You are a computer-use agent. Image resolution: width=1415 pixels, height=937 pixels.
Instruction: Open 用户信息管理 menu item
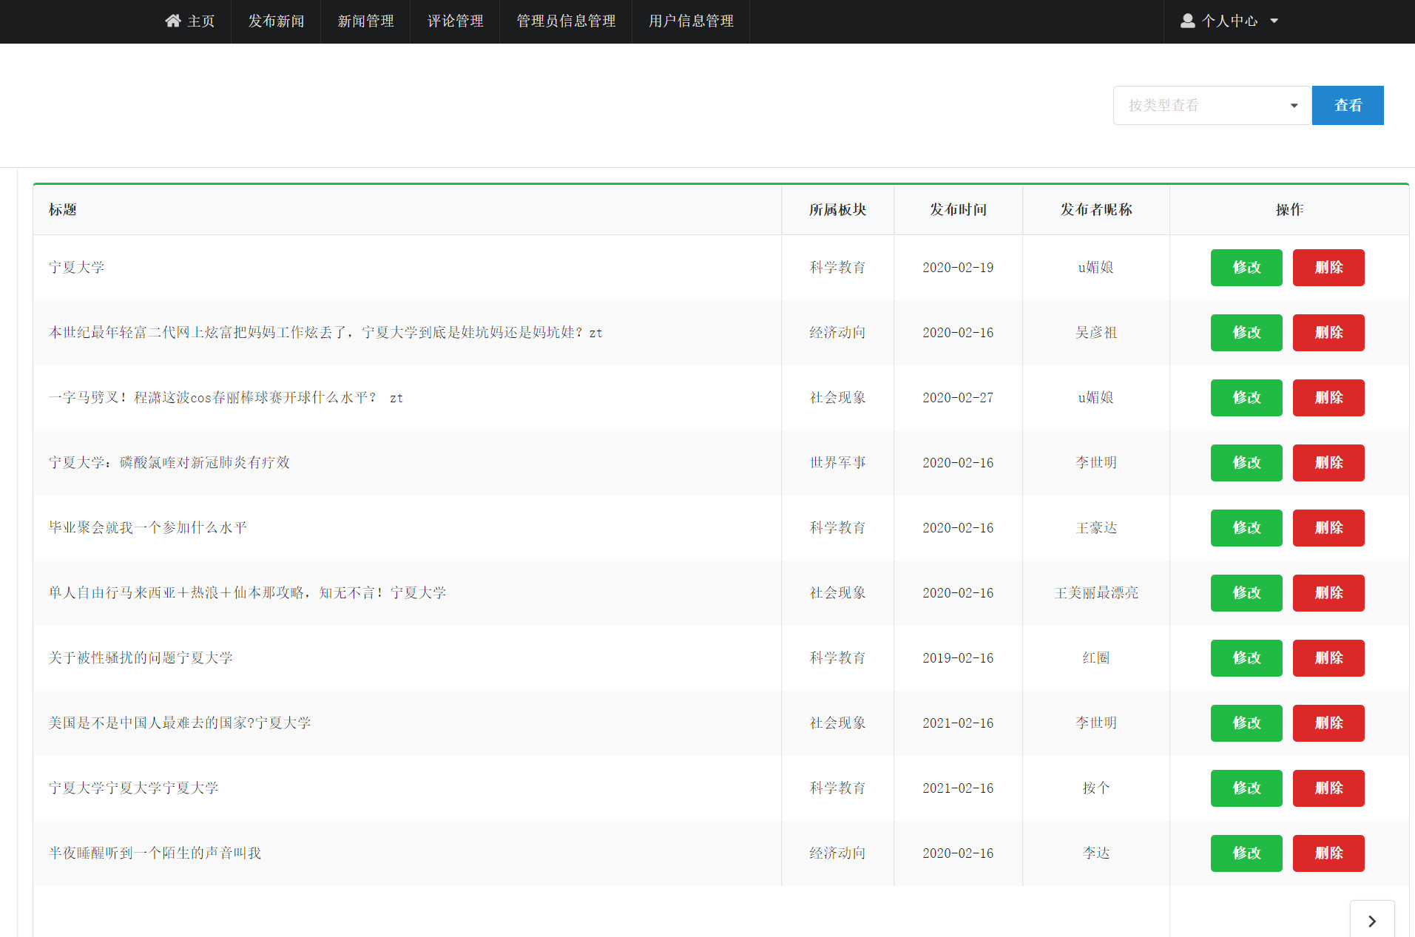coord(691,21)
